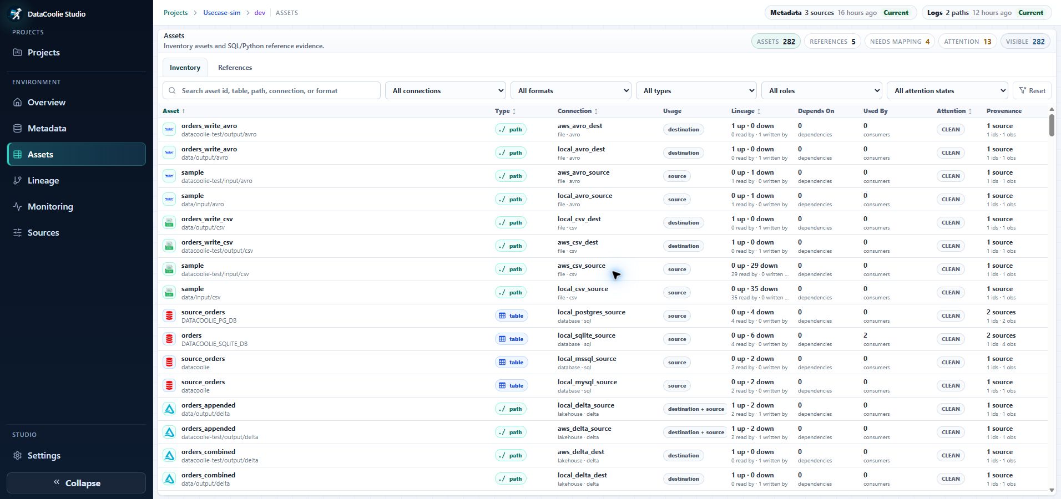Click the Projects breadcrumb link
1061x499 pixels.
[x=175, y=13]
